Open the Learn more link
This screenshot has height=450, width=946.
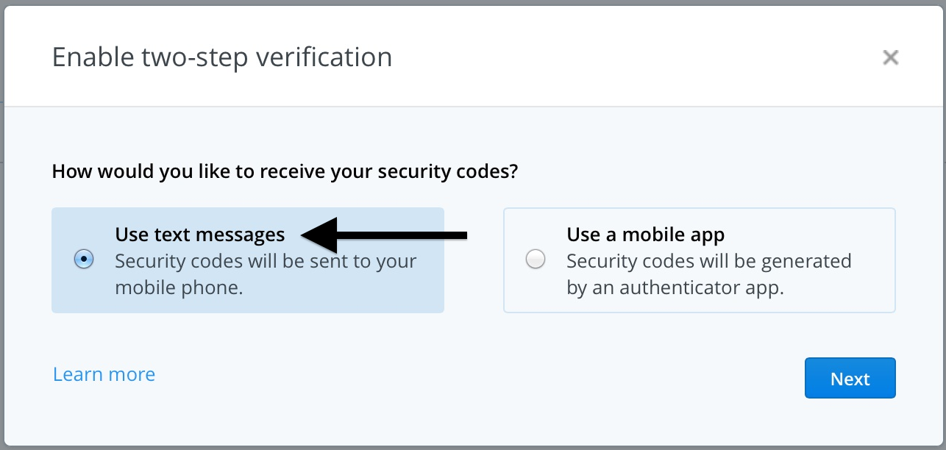[x=104, y=374]
